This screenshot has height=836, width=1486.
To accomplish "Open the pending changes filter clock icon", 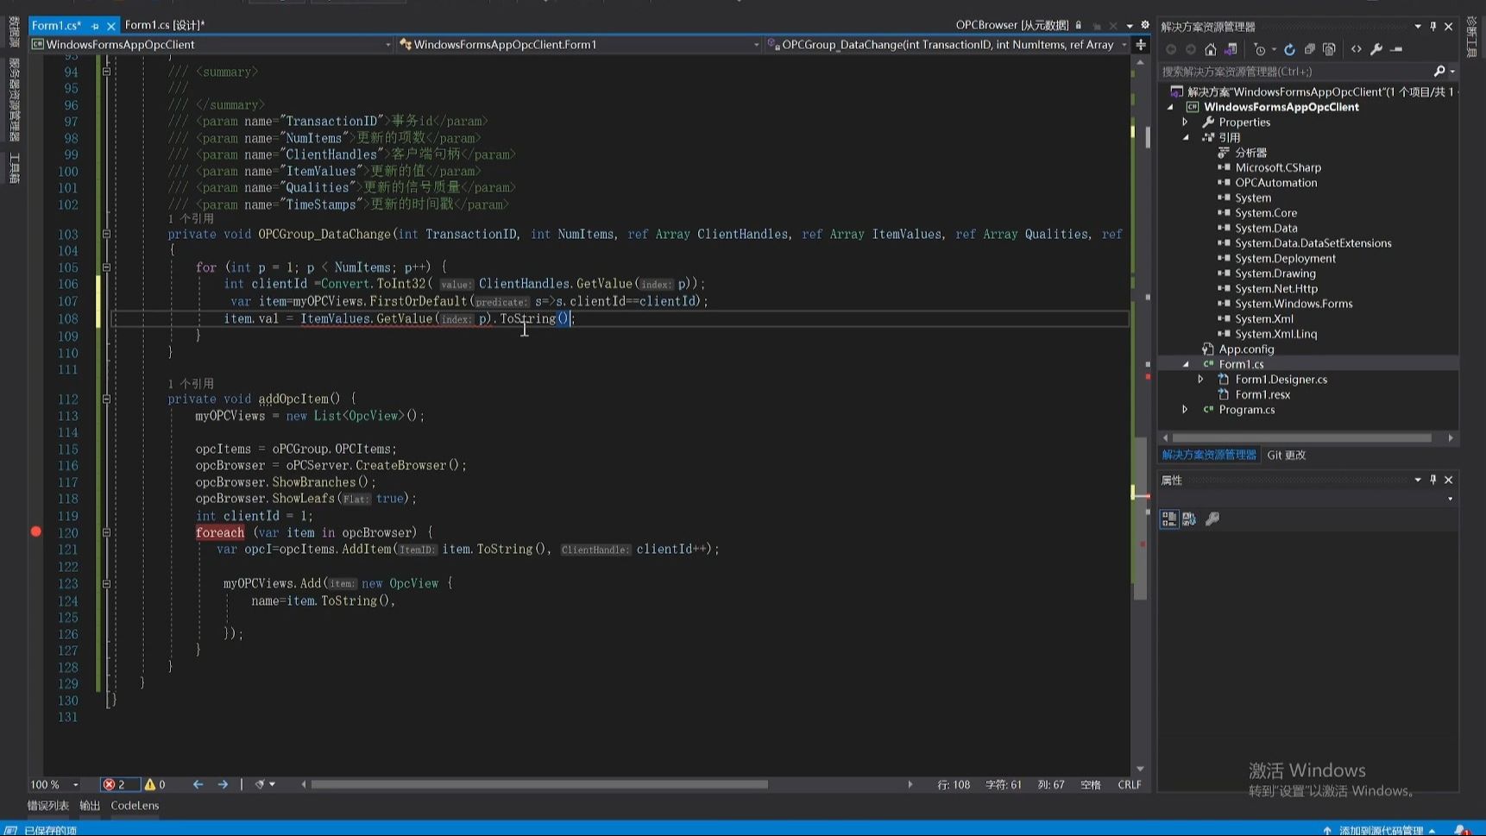I will click(1261, 49).
